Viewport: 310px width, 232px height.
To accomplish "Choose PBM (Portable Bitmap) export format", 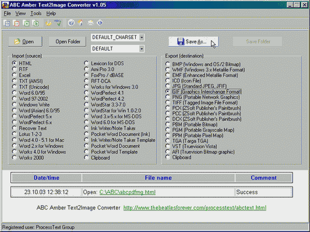I will tap(192, 124).
